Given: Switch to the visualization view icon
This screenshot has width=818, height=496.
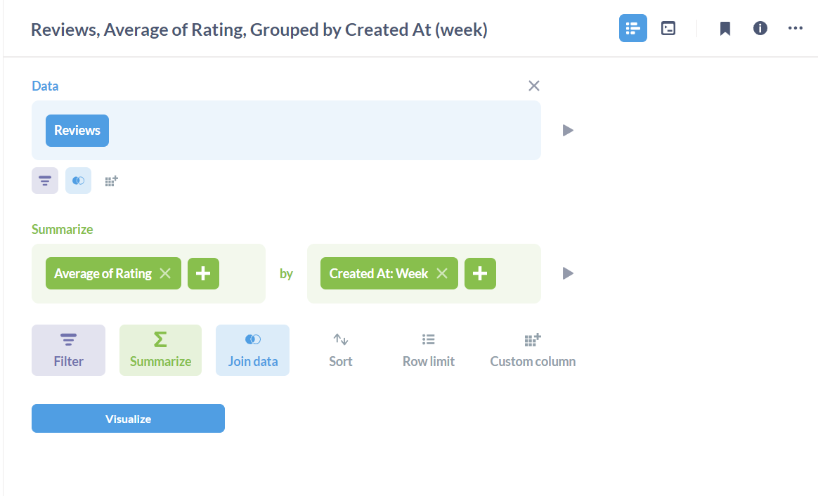Looking at the screenshot, I should (x=667, y=28).
